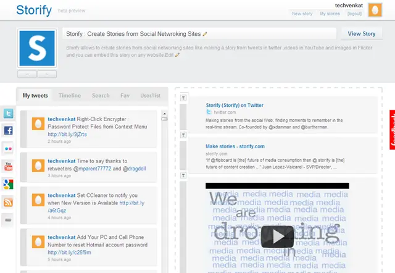
Task: Select the Flickr source icon
Action: pyautogui.click(x=8, y=148)
